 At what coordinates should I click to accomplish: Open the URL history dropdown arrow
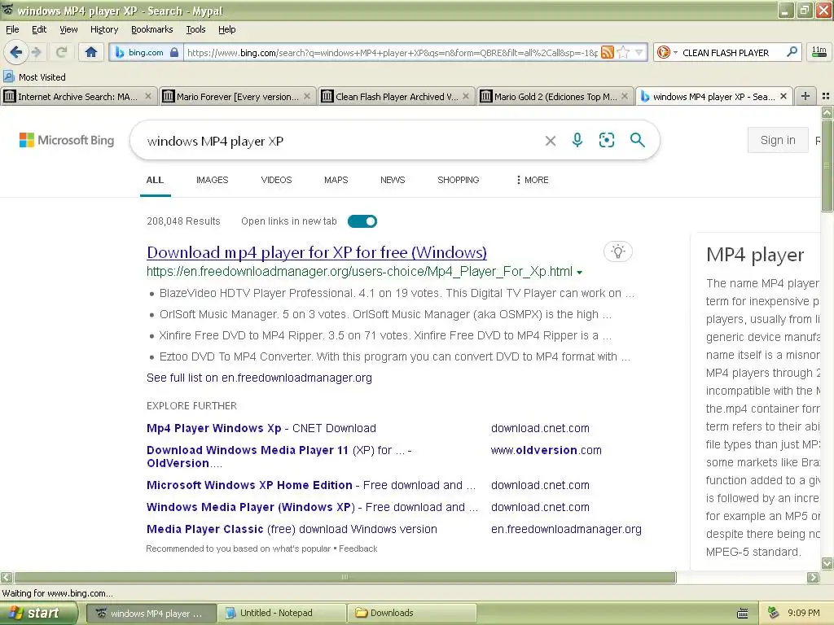(x=639, y=52)
